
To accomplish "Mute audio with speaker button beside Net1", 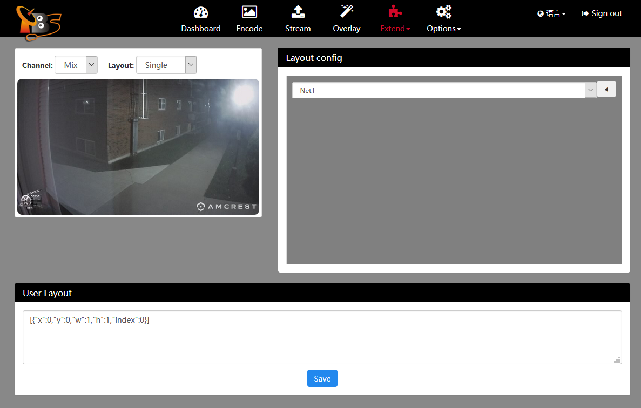I will (606, 90).
